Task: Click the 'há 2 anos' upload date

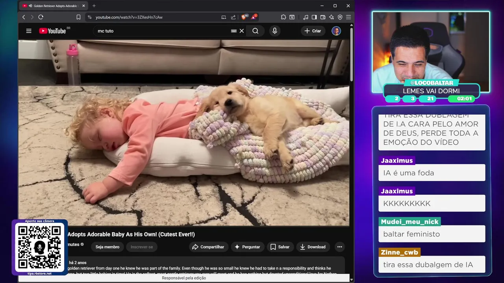Action: click(78, 263)
